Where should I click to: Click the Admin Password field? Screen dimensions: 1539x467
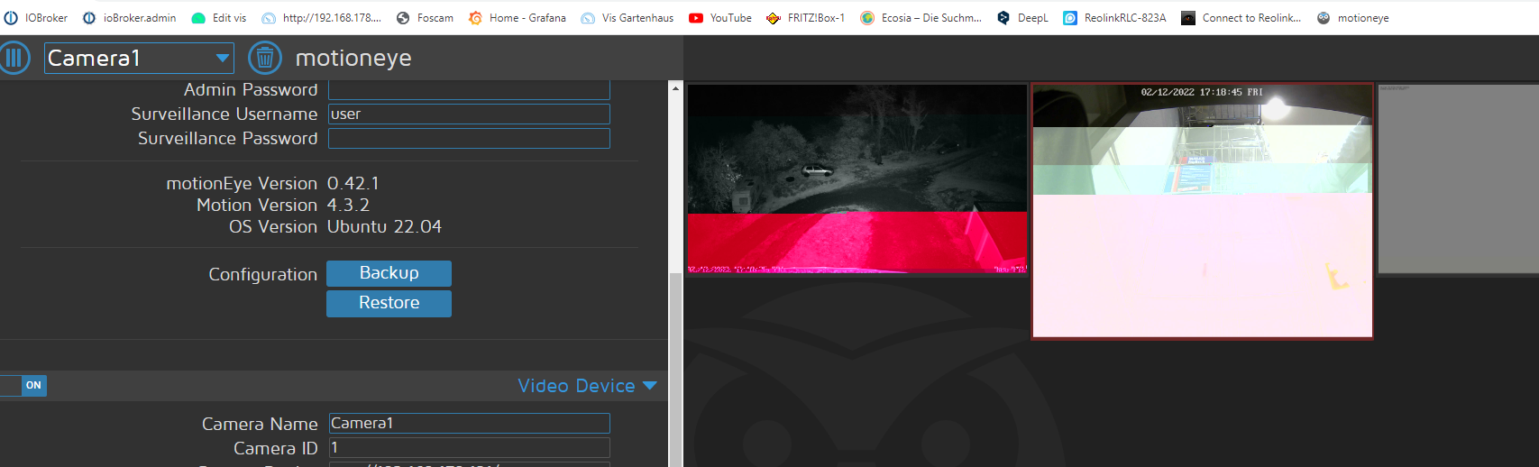469,89
